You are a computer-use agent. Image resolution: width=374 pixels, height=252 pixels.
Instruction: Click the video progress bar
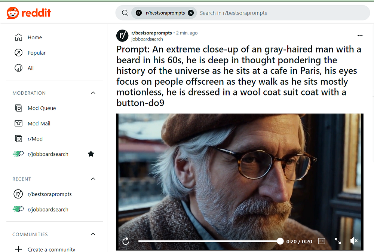point(209,241)
